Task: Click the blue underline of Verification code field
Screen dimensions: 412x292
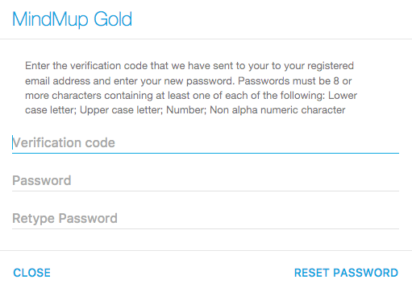Action: click(206, 154)
